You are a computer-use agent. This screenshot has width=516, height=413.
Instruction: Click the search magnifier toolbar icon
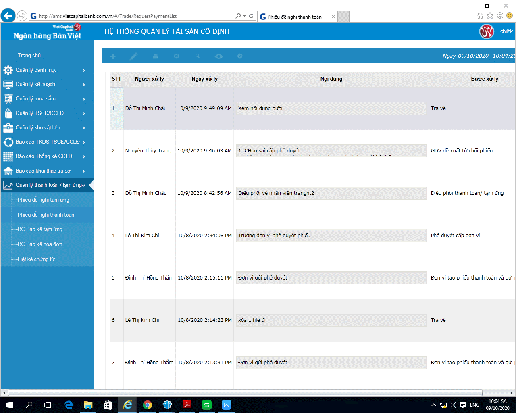click(198, 56)
